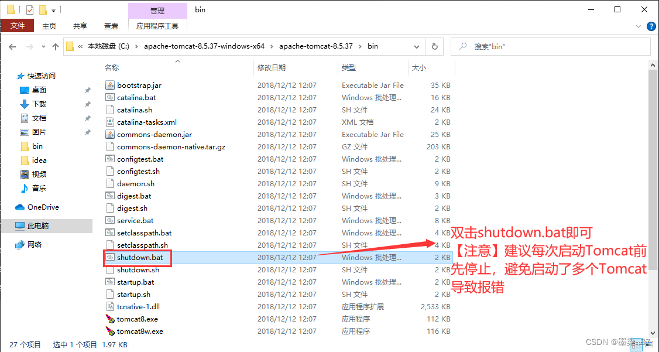Click the 搜索"bin" search field
Screen dimensions: 659x352
tap(550, 47)
